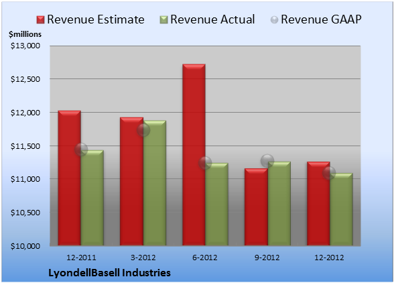This screenshot has width=394, height=283.
Task: Select the green actual bar for 12-2011
Action: tap(92, 198)
